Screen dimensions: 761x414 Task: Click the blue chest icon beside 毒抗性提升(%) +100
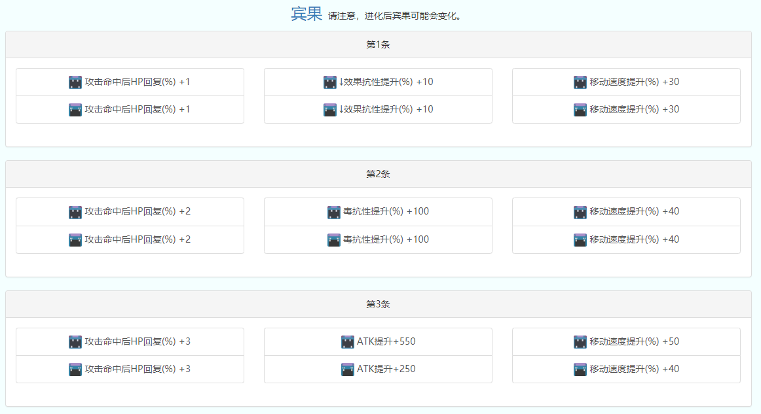point(334,213)
